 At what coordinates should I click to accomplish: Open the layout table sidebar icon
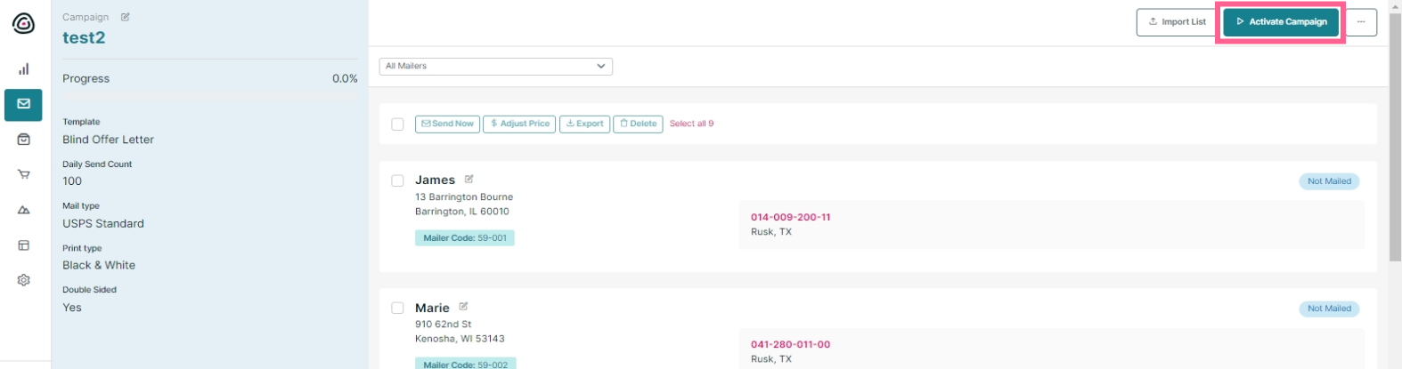point(23,245)
